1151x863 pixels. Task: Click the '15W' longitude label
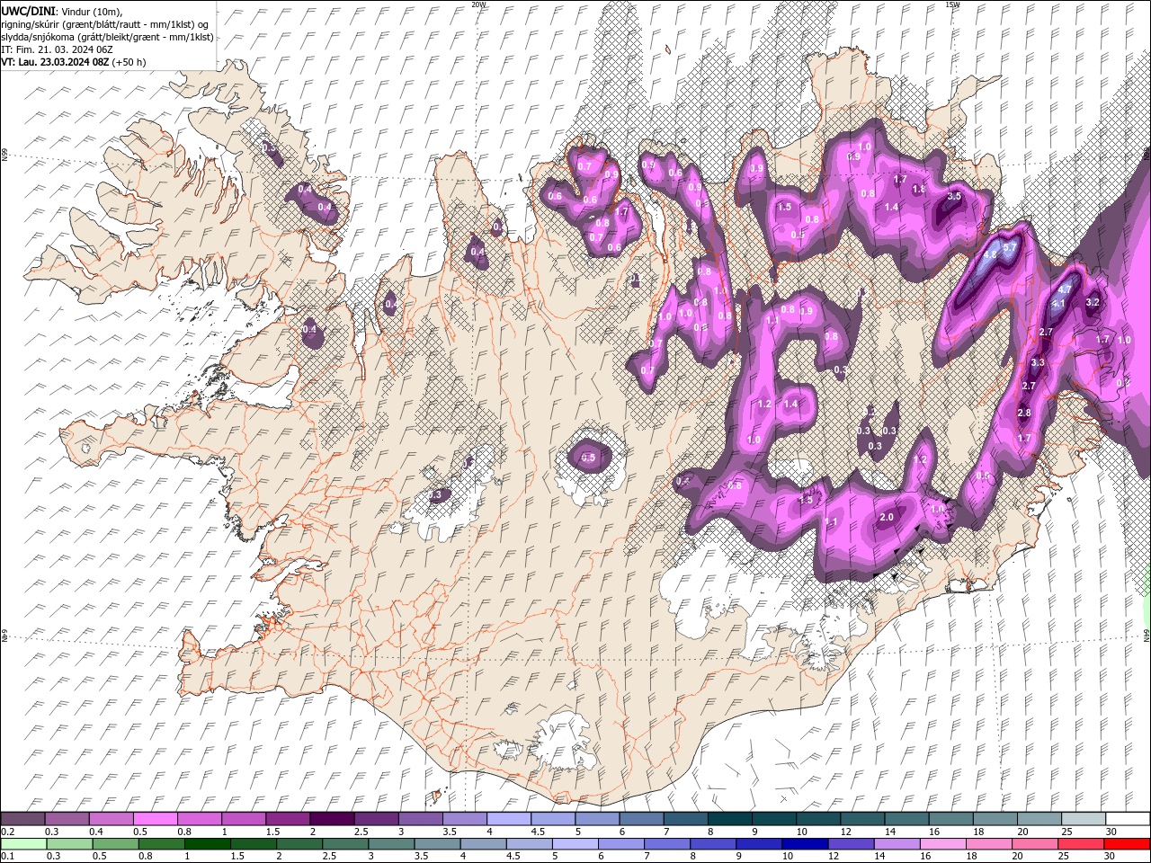(x=952, y=4)
